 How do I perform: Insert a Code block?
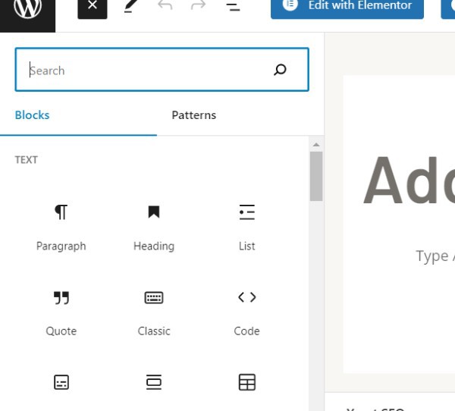(x=247, y=313)
